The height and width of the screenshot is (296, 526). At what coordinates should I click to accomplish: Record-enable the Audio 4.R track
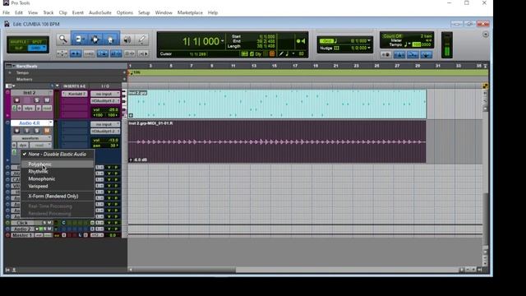[x=16, y=131]
